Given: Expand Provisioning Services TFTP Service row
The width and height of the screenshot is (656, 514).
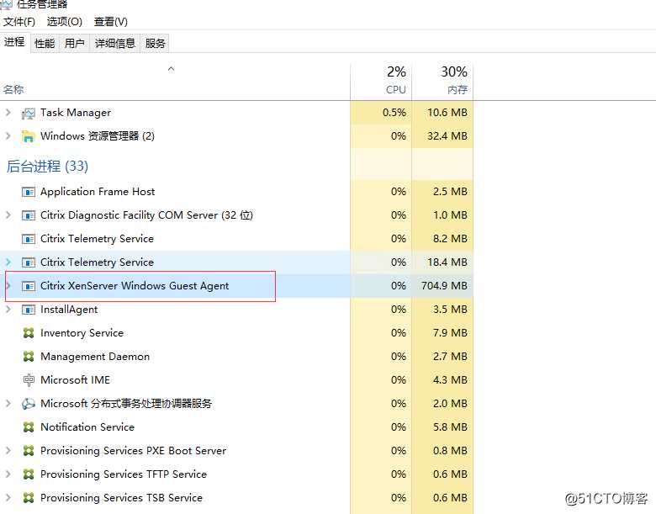Looking at the screenshot, I should click(x=8, y=474).
